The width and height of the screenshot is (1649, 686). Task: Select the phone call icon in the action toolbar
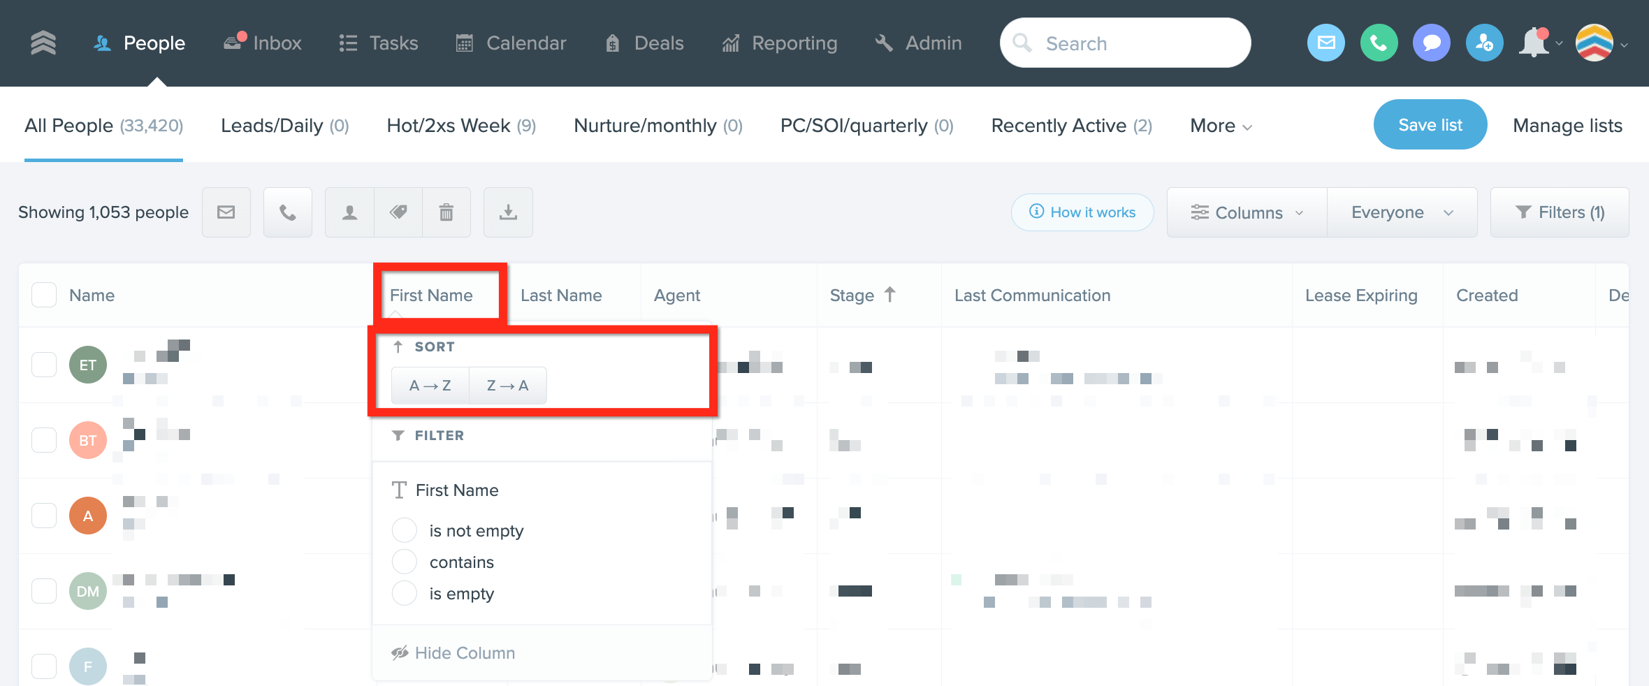pos(287,212)
